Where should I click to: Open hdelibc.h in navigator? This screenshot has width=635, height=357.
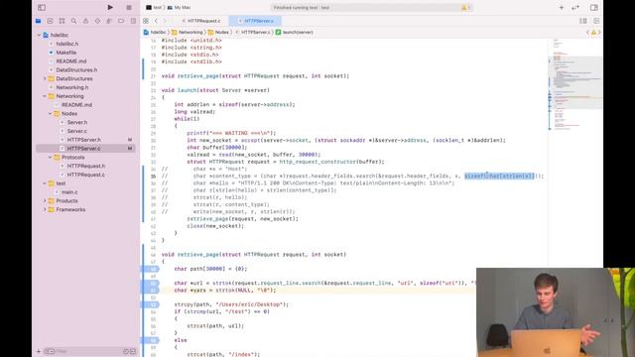coord(66,44)
